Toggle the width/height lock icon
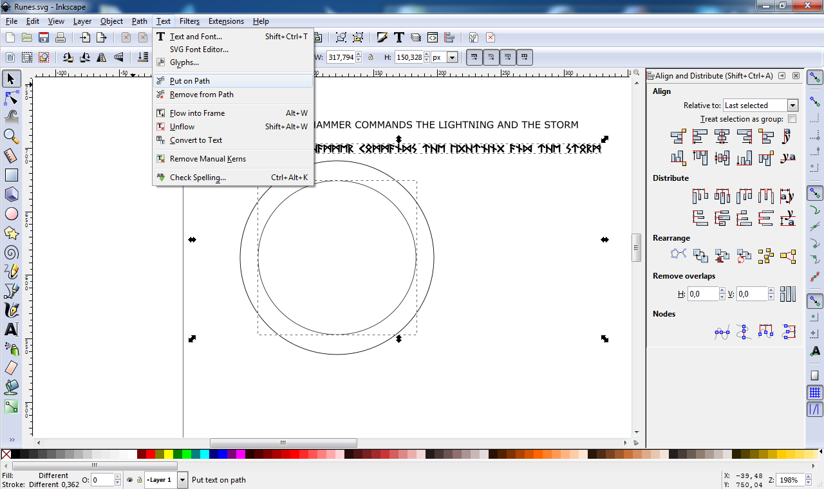 tap(370, 57)
